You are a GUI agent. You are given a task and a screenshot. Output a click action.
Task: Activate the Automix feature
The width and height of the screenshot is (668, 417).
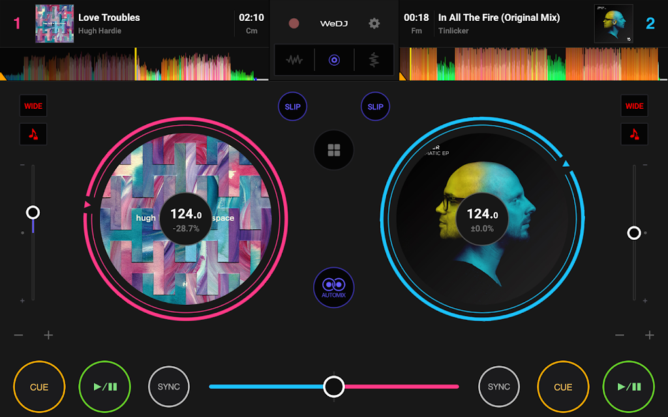pos(334,287)
